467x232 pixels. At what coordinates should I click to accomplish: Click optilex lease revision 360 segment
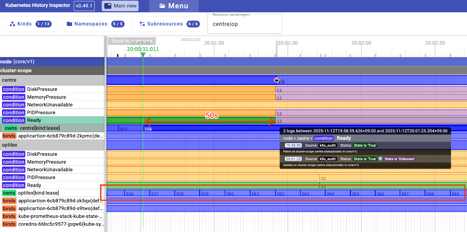(237, 193)
